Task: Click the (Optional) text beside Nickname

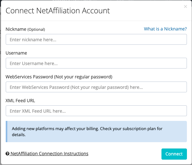Action: 36,30
